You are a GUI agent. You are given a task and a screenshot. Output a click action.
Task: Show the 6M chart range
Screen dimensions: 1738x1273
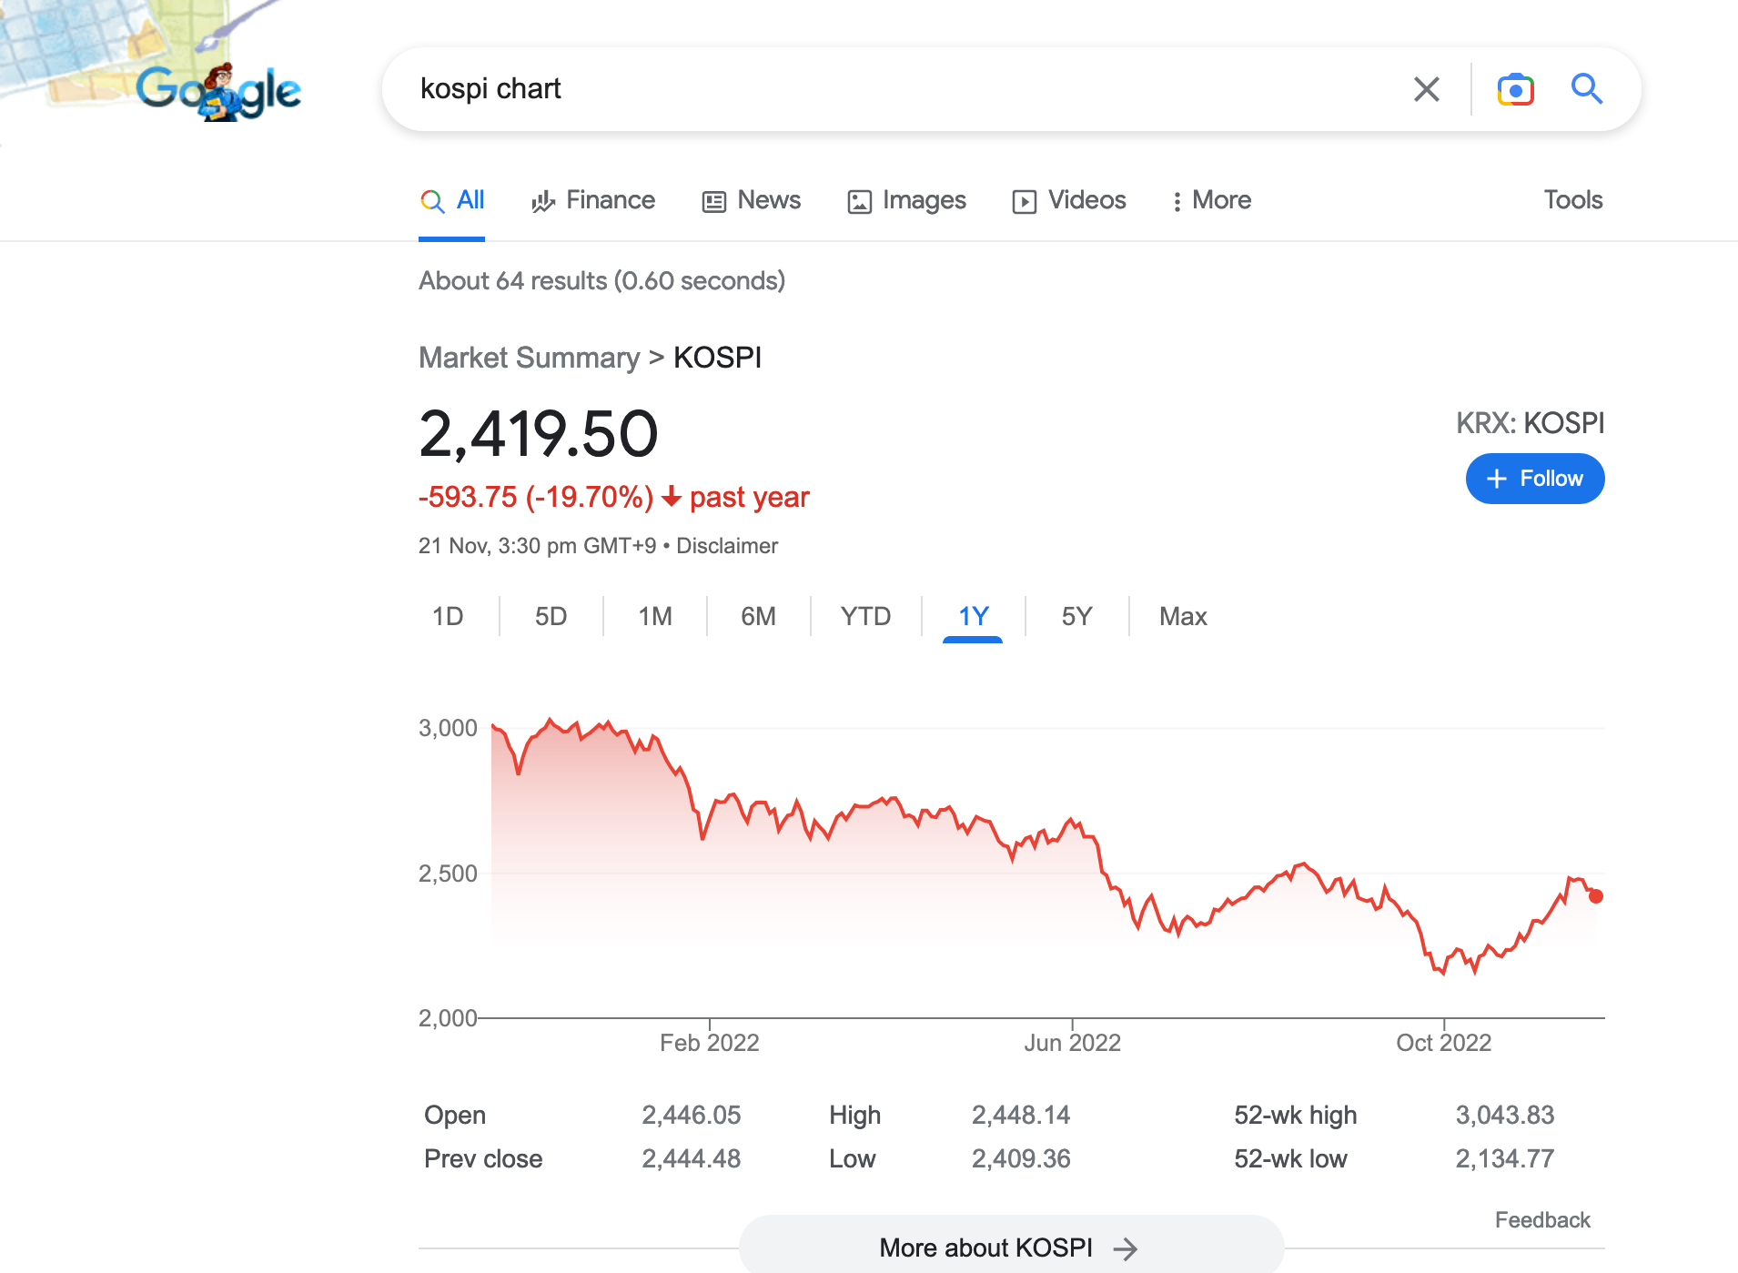click(x=758, y=617)
